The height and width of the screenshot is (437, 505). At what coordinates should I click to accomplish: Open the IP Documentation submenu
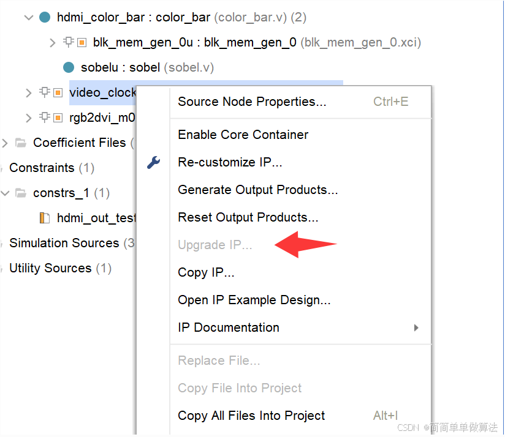[x=300, y=327]
